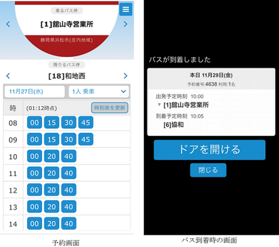This screenshot has width=279, height=247.
Task: Select the 14:40 time slot
Action: click(x=68, y=223)
